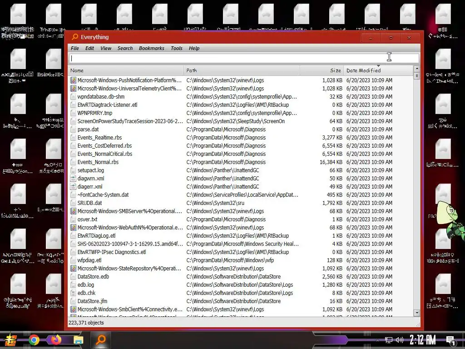
Task: Open the volume control in system tray
Action: pos(400,340)
